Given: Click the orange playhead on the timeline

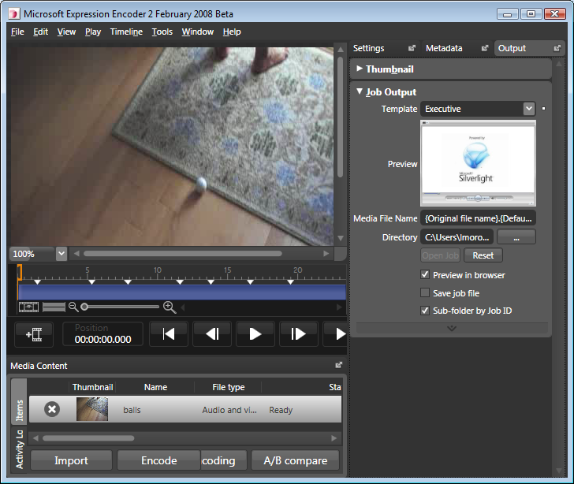Looking at the screenshot, I should 20,273.
